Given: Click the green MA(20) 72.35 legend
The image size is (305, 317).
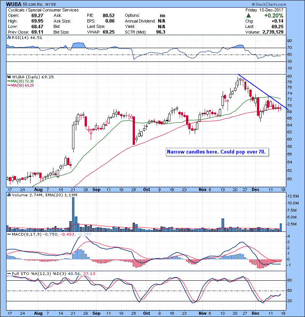Looking at the screenshot, I should pos(20,81).
